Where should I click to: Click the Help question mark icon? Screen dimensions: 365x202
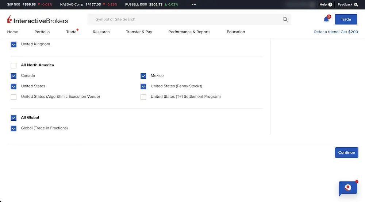coord(330,5)
